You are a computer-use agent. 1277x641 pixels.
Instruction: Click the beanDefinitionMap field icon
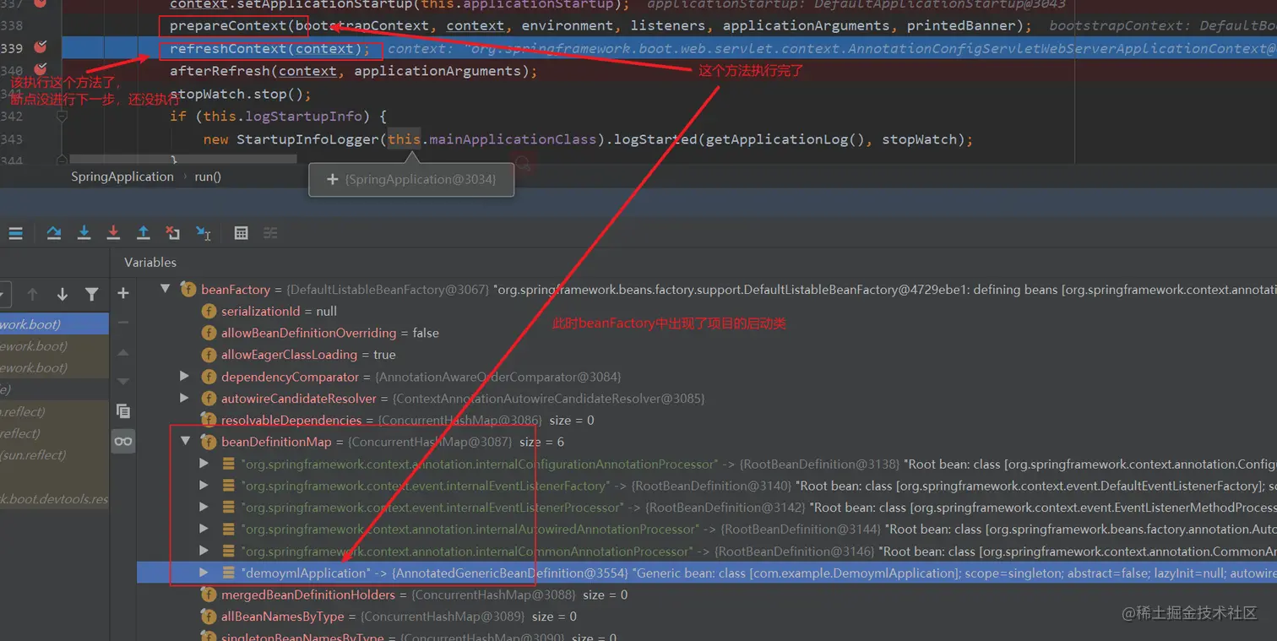coord(209,442)
